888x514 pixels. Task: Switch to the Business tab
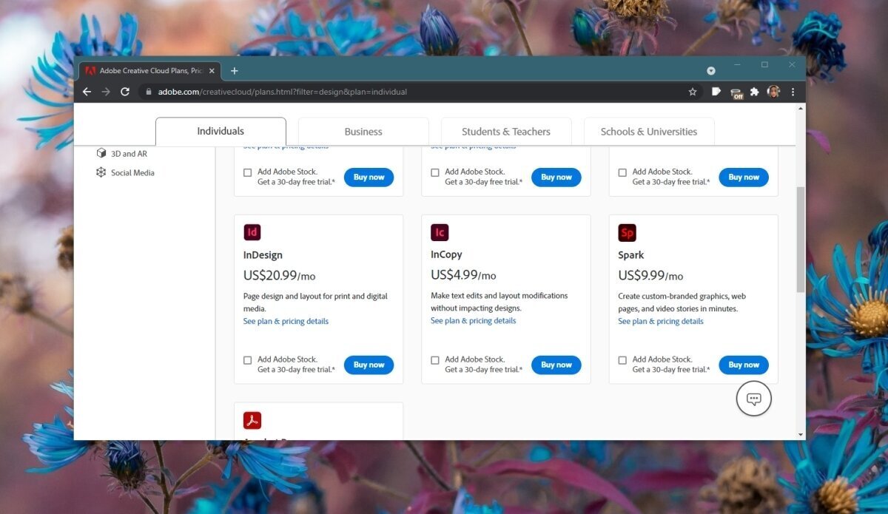(x=363, y=131)
